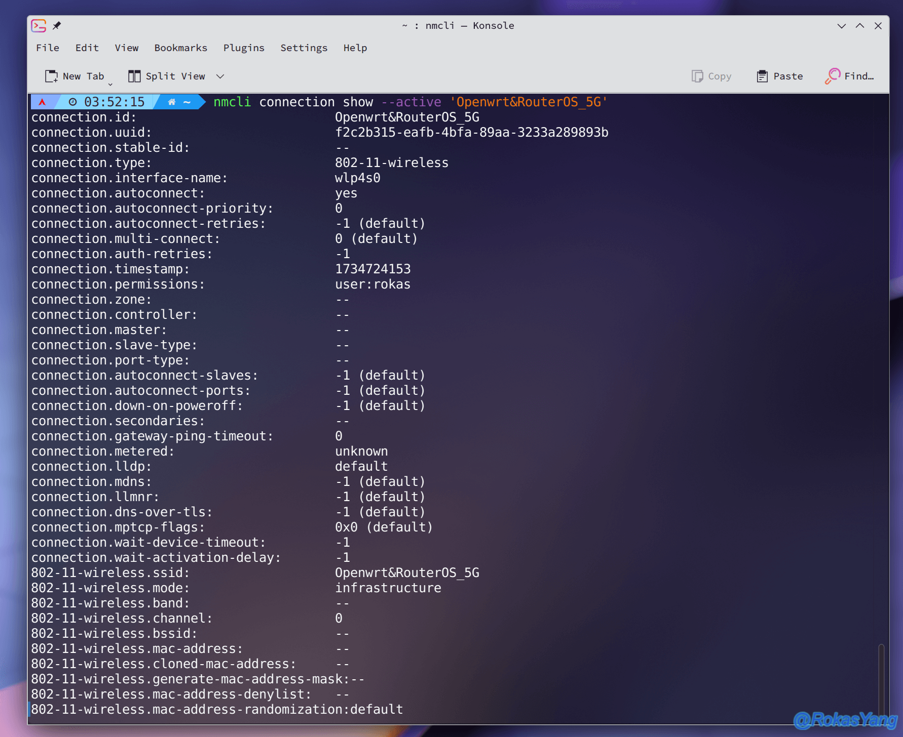
Task: Open the Bookmarks menu
Action: [181, 48]
